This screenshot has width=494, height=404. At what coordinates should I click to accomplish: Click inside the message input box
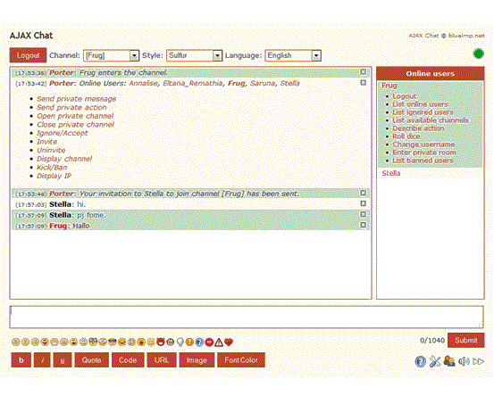[247, 317]
